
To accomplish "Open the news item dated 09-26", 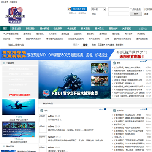I will [x=120, y=77].
